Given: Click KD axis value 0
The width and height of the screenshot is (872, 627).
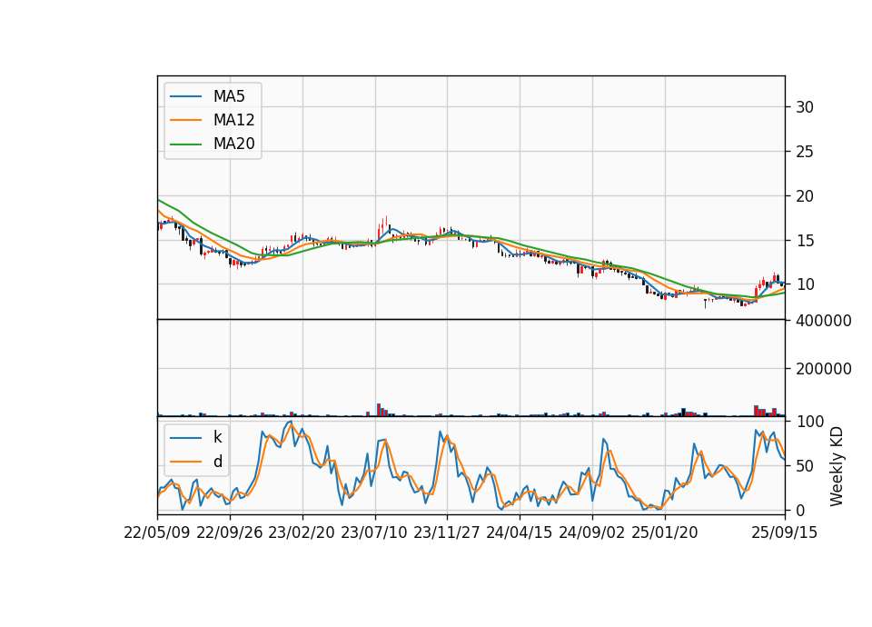Looking at the screenshot, I should pyautogui.click(x=800, y=510).
